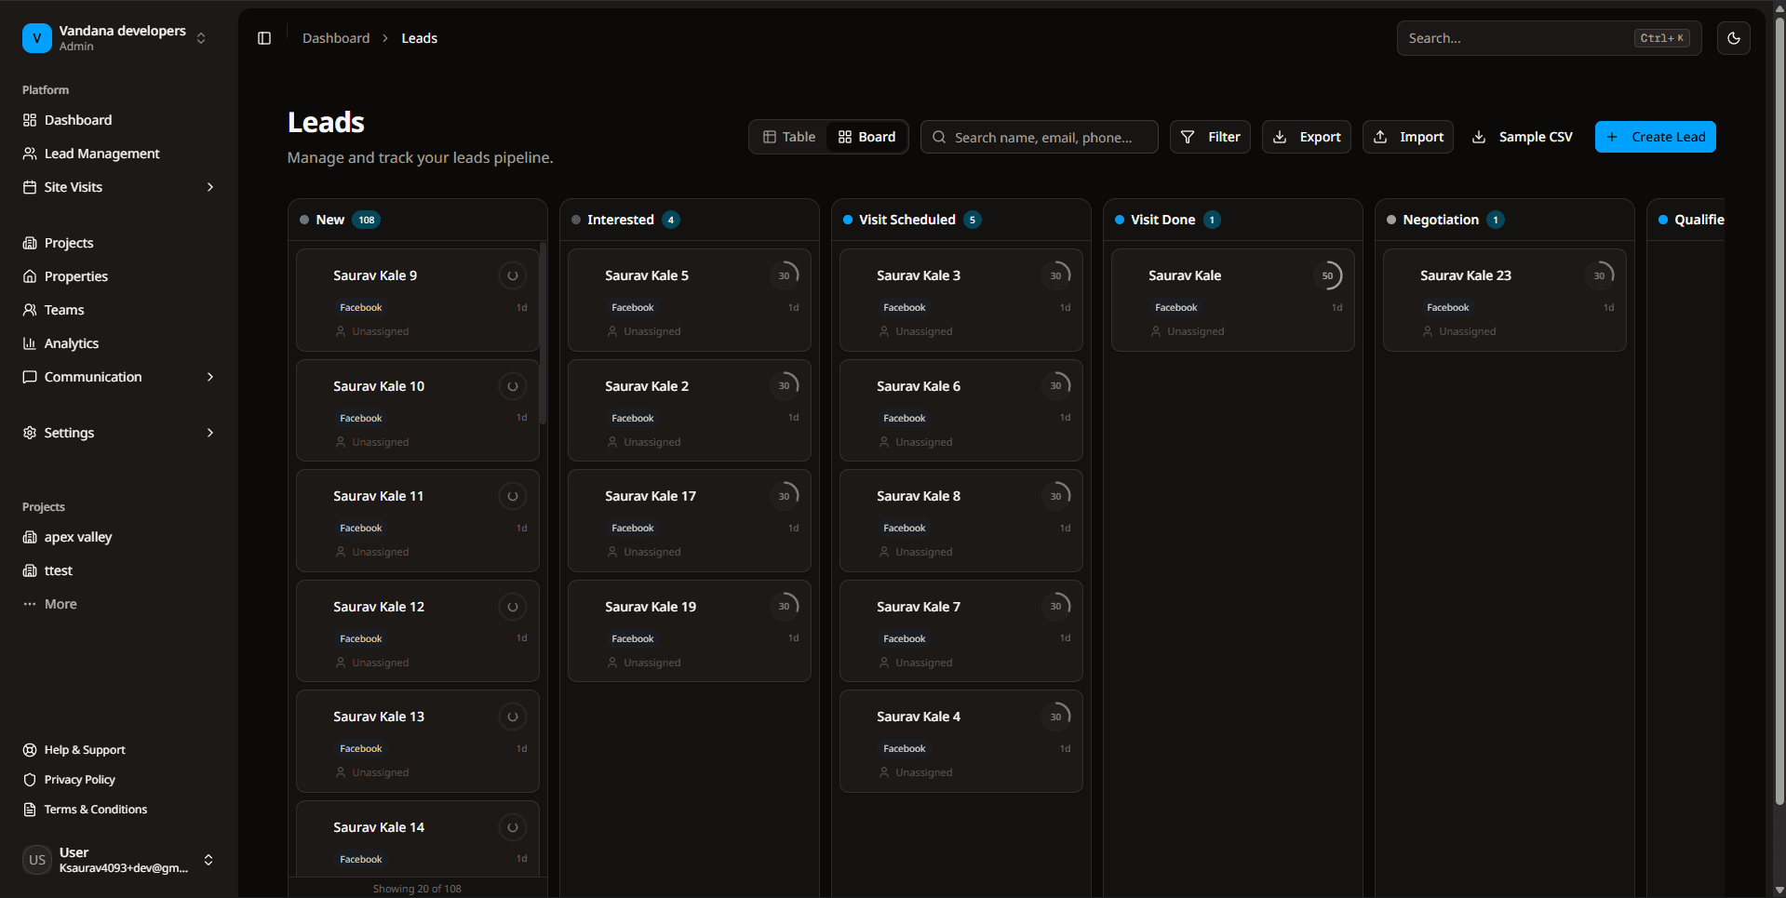
Task: Open the Analytics section
Action: (72, 343)
